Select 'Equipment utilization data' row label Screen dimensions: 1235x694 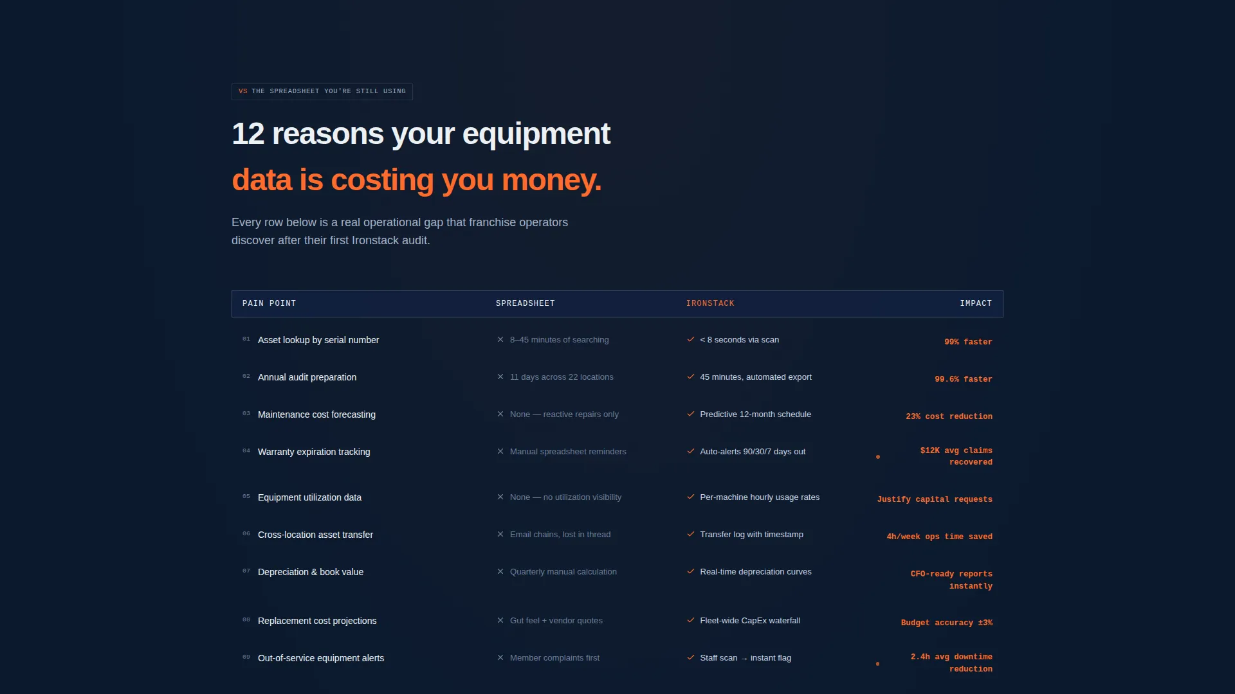pyautogui.click(x=309, y=497)
